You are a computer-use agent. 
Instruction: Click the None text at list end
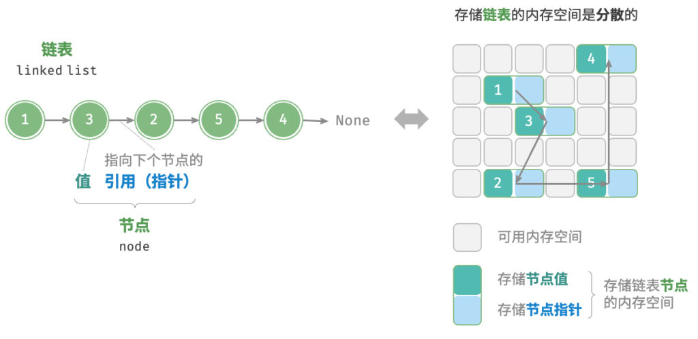[x=352, y=120]
